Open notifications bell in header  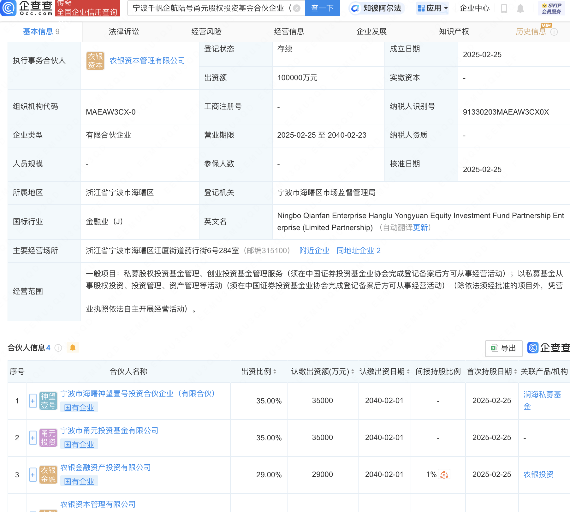tap(520, 9)
